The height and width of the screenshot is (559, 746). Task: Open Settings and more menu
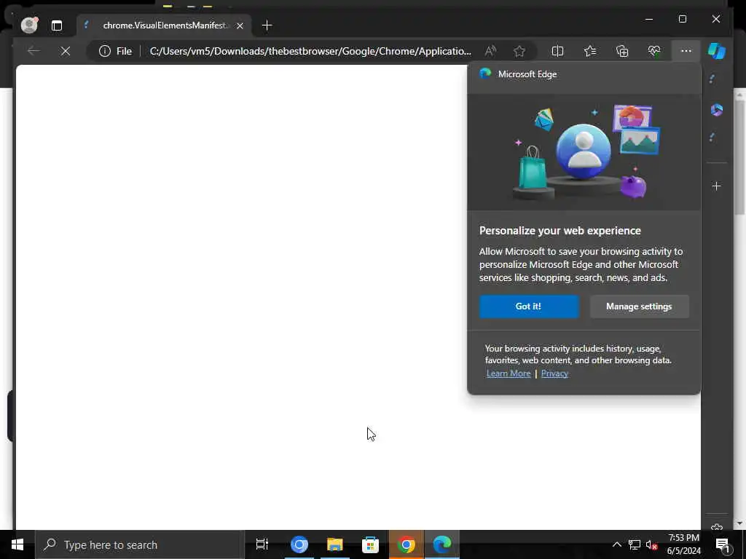pyautogui.click(x=686, y=51)
